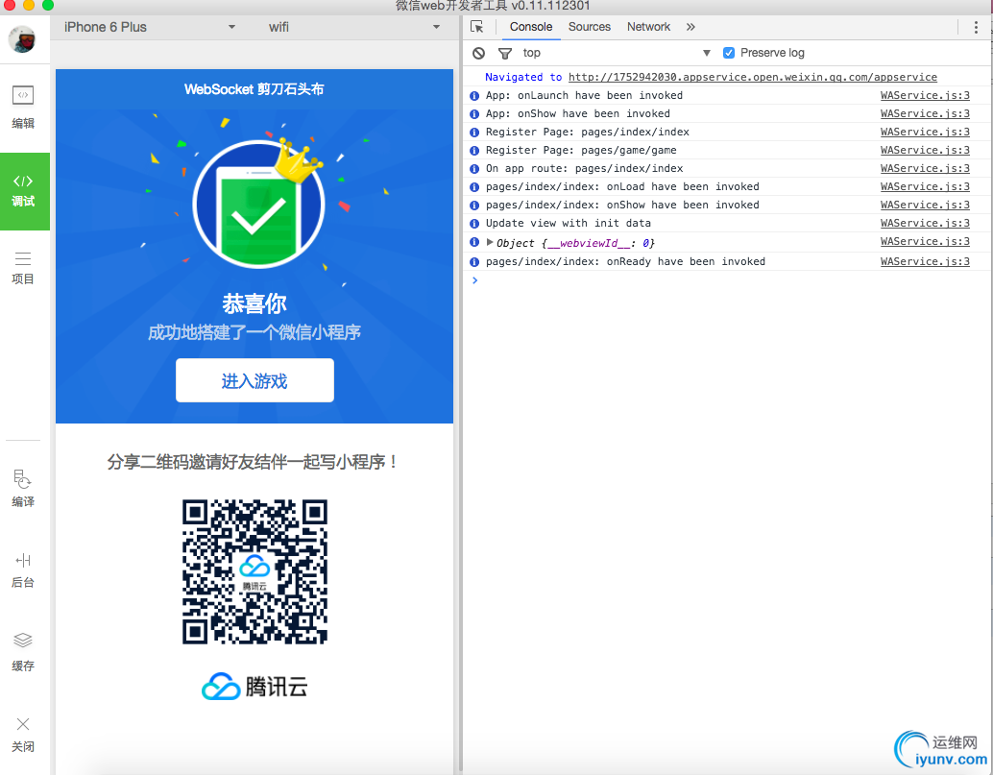Image resolution: width=993 pixels, height=775 pixels.
Task: Click the 编译 (compile) sidebar icon
Action: [x=23, y=488]
